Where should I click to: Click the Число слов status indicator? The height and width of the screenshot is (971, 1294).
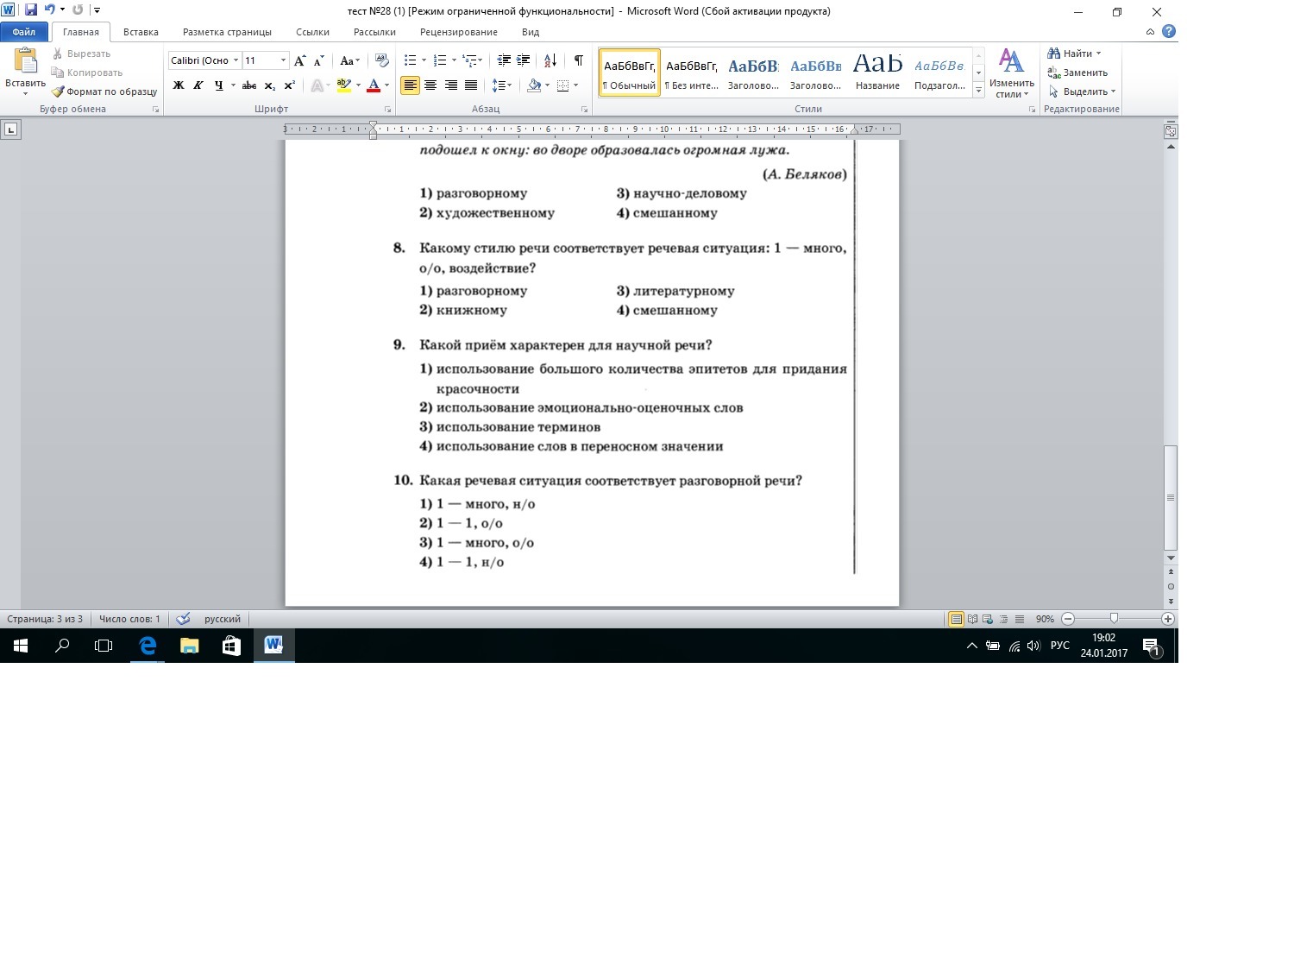coord(129,619)
